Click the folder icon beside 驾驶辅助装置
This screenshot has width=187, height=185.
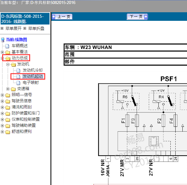(8, 126)
